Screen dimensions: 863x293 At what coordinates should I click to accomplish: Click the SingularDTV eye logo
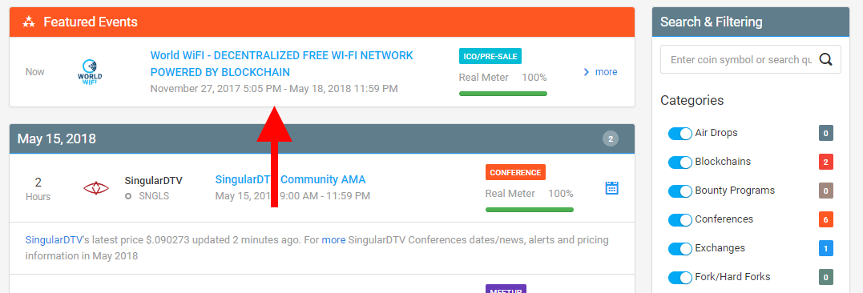tap(96, 188)
